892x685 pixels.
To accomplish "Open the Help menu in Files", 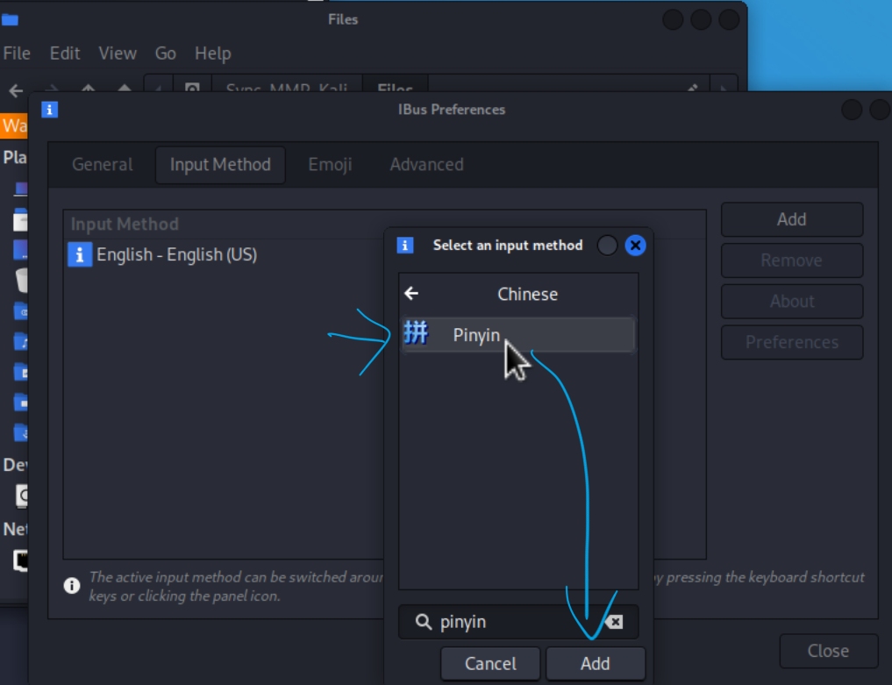I will [x=213, y=53].
